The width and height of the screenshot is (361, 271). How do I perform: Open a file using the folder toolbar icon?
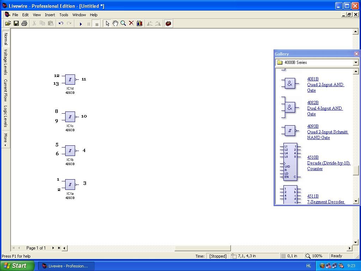[x=8, y=23]
